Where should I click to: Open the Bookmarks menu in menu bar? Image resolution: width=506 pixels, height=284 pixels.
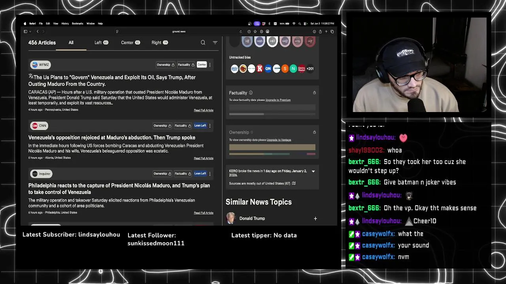click(77, 24)
